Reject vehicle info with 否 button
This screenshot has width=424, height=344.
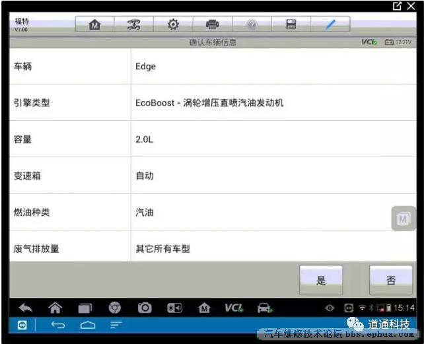coord(391,280)
